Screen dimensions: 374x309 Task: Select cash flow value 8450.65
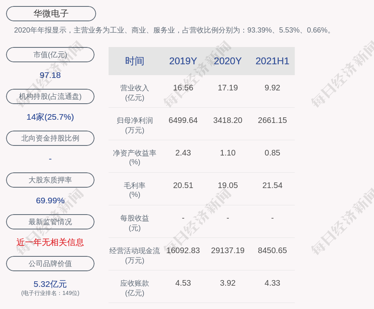coord(272,250)
